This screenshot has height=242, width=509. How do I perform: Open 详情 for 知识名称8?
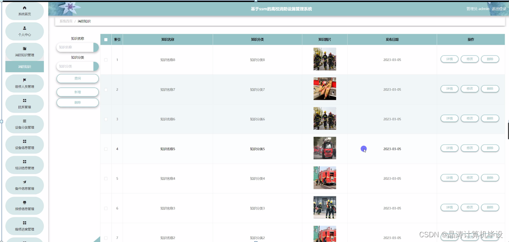pyautogui.click(x=450, y=59)
